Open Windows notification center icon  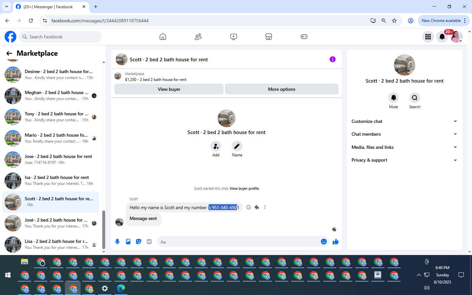pyautogui.click(x=461, y=275)
